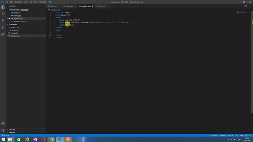Open the Source Control view

pos(3,21)
